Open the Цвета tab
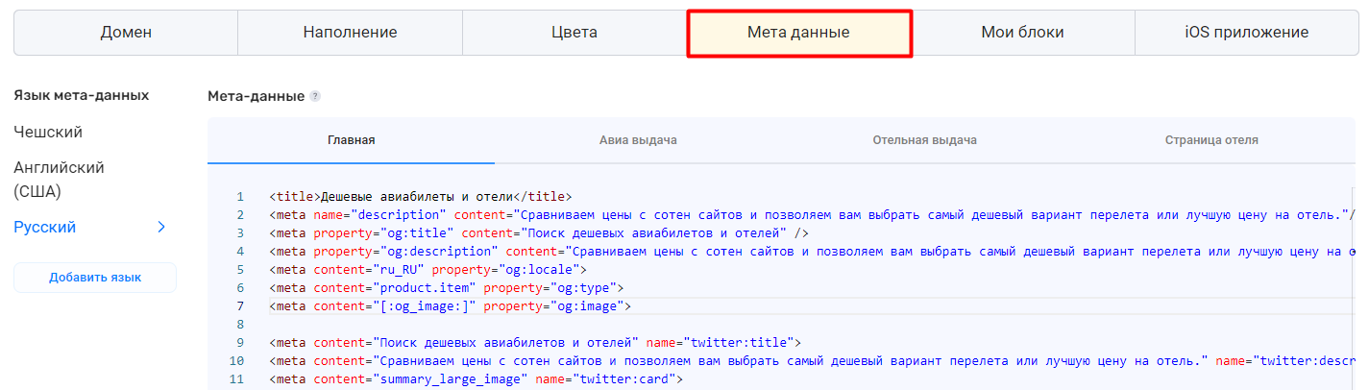The width and height of the screenshot is (1369, 390). [574, 33]
